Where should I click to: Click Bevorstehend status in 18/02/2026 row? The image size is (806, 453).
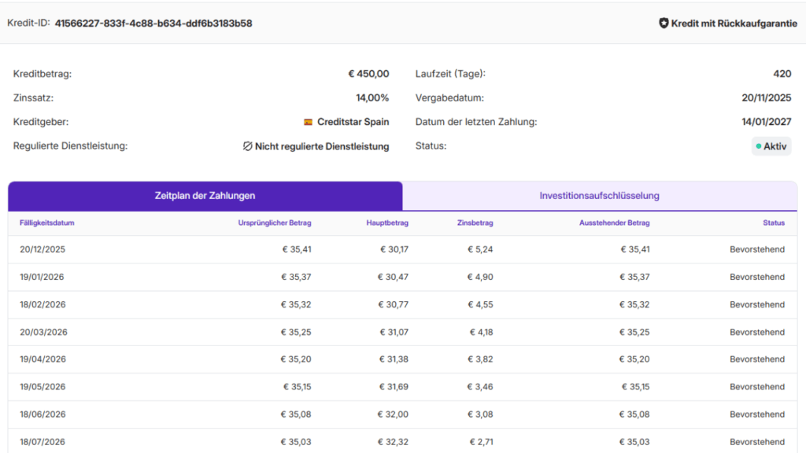tap(756, 304)
